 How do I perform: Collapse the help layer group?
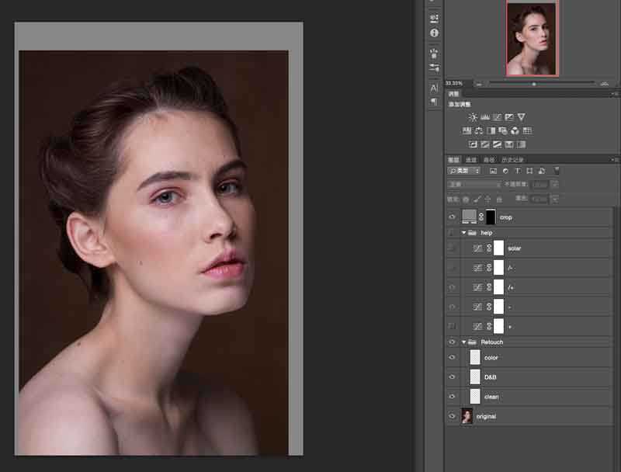463,232
